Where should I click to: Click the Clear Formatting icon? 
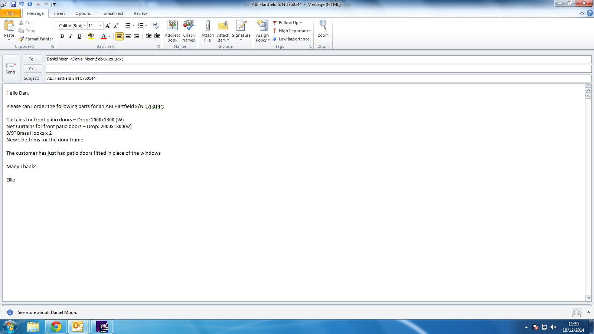pyautogui.click(x=156, y=26)
